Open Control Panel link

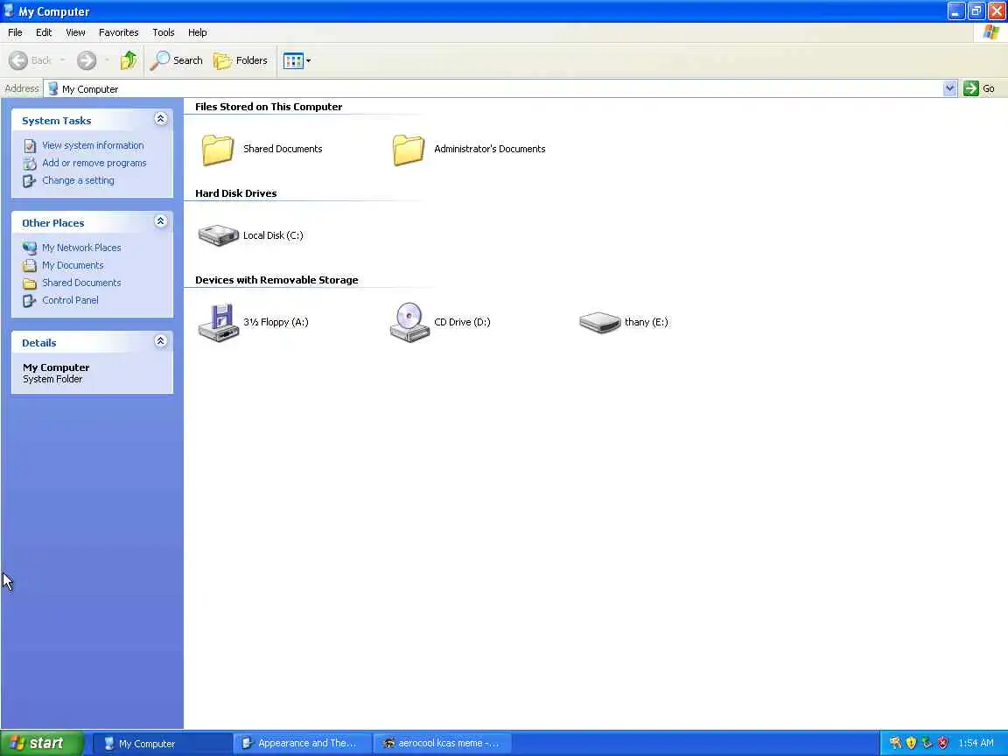pos(70,299)
